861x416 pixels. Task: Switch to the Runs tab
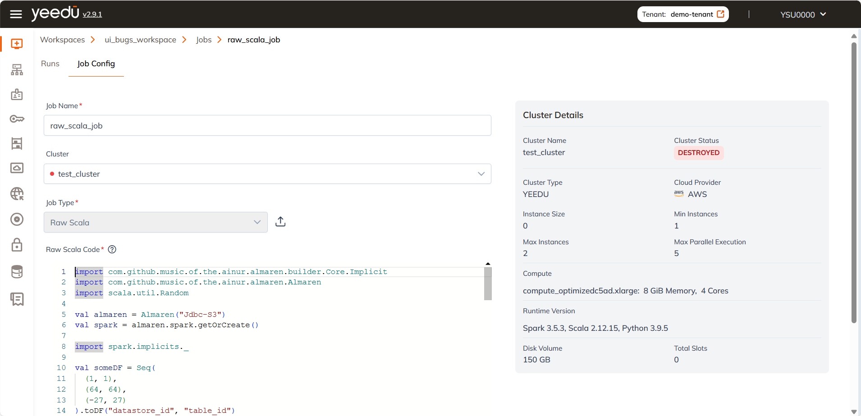pyautogui.click(x=50, y=64)
